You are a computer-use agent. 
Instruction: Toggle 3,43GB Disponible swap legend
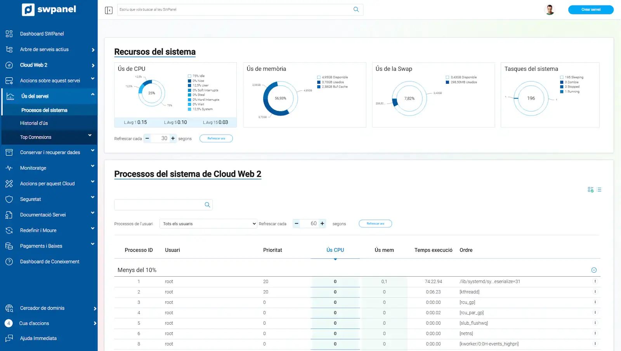point(448,77)
